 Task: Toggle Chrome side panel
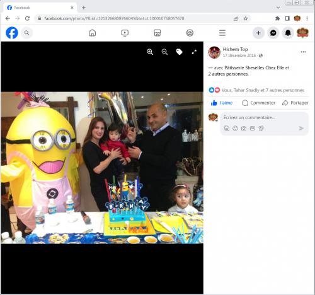(287, 18)
